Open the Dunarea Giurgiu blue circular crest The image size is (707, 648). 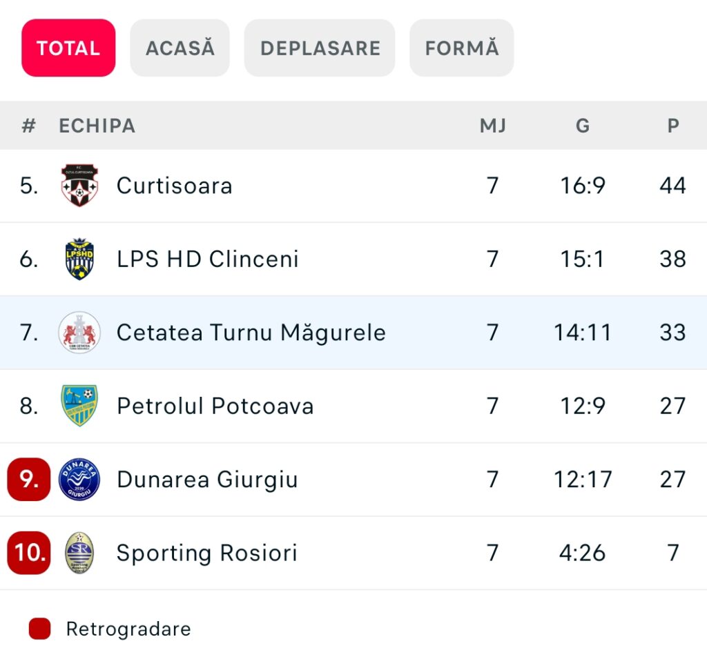(79, 479)
